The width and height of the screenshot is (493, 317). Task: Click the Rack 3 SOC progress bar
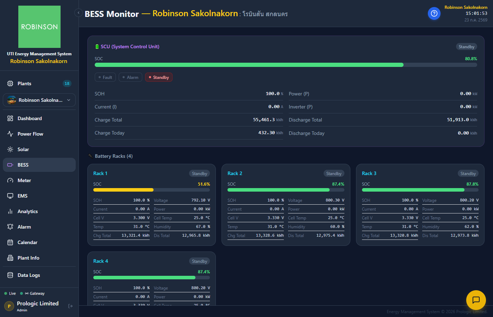tap(420, 190)
